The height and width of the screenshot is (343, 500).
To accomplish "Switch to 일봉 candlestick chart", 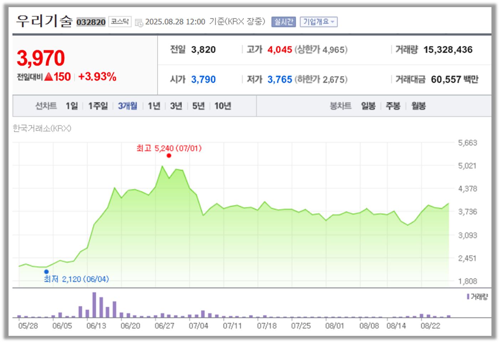I will tap(368, 106).
